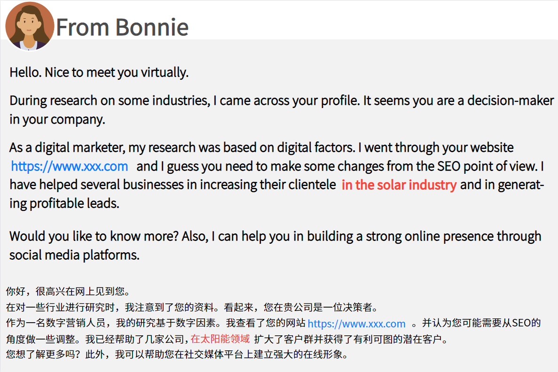Click the 'Hello. Nice to meet you virtually.' line

click(99, 72)
